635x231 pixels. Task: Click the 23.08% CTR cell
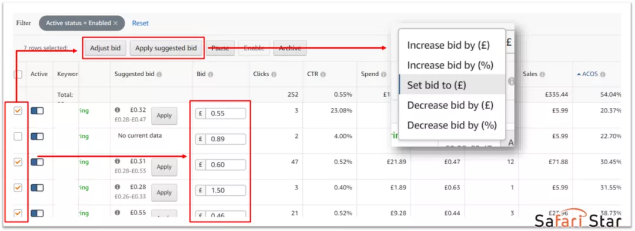341,110
